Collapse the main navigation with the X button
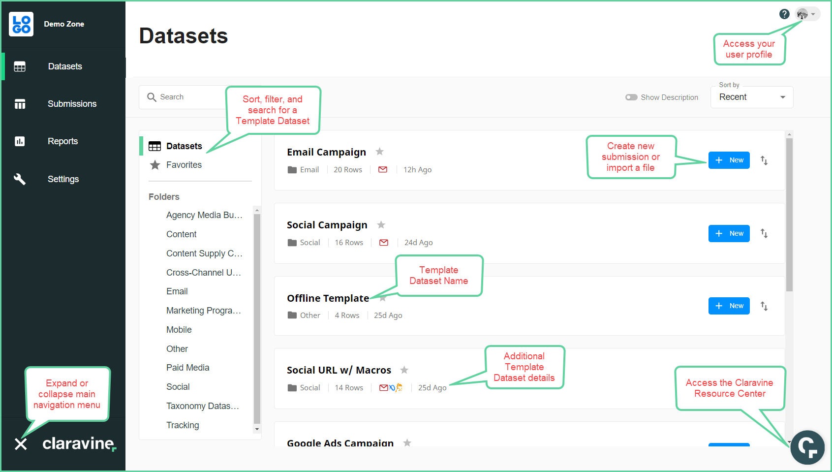This screenshot has width=832, height=472. point(21,444)
